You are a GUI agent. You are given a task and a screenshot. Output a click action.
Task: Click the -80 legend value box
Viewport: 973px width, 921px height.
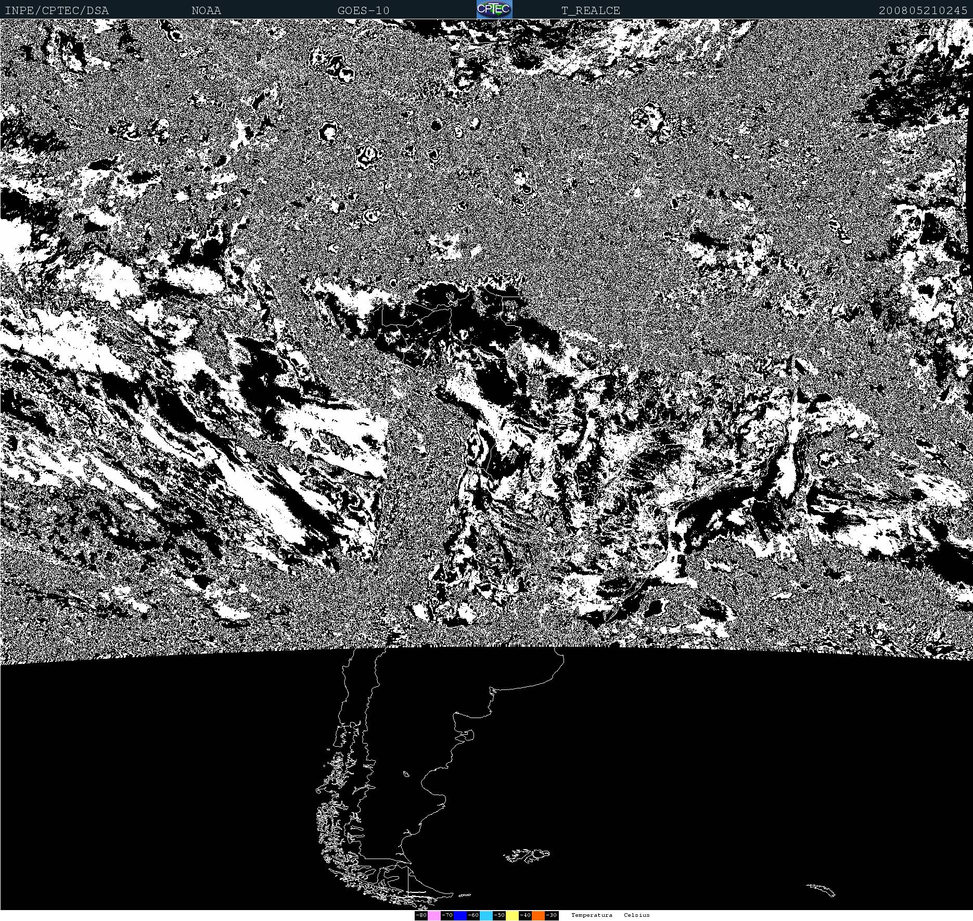point(421,915)
